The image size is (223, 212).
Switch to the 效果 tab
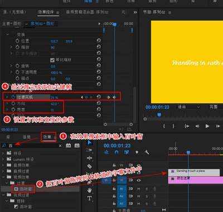pos(47,137)
